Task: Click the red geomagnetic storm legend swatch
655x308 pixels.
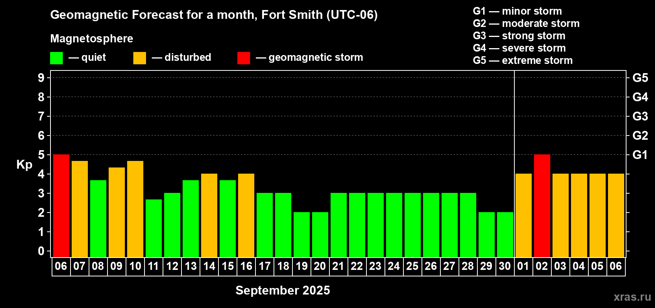Action: 244,58
